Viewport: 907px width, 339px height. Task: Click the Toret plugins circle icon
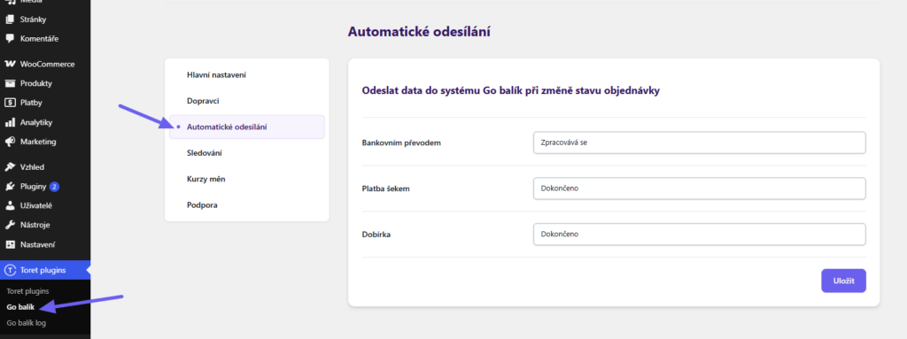coord(9,270)
